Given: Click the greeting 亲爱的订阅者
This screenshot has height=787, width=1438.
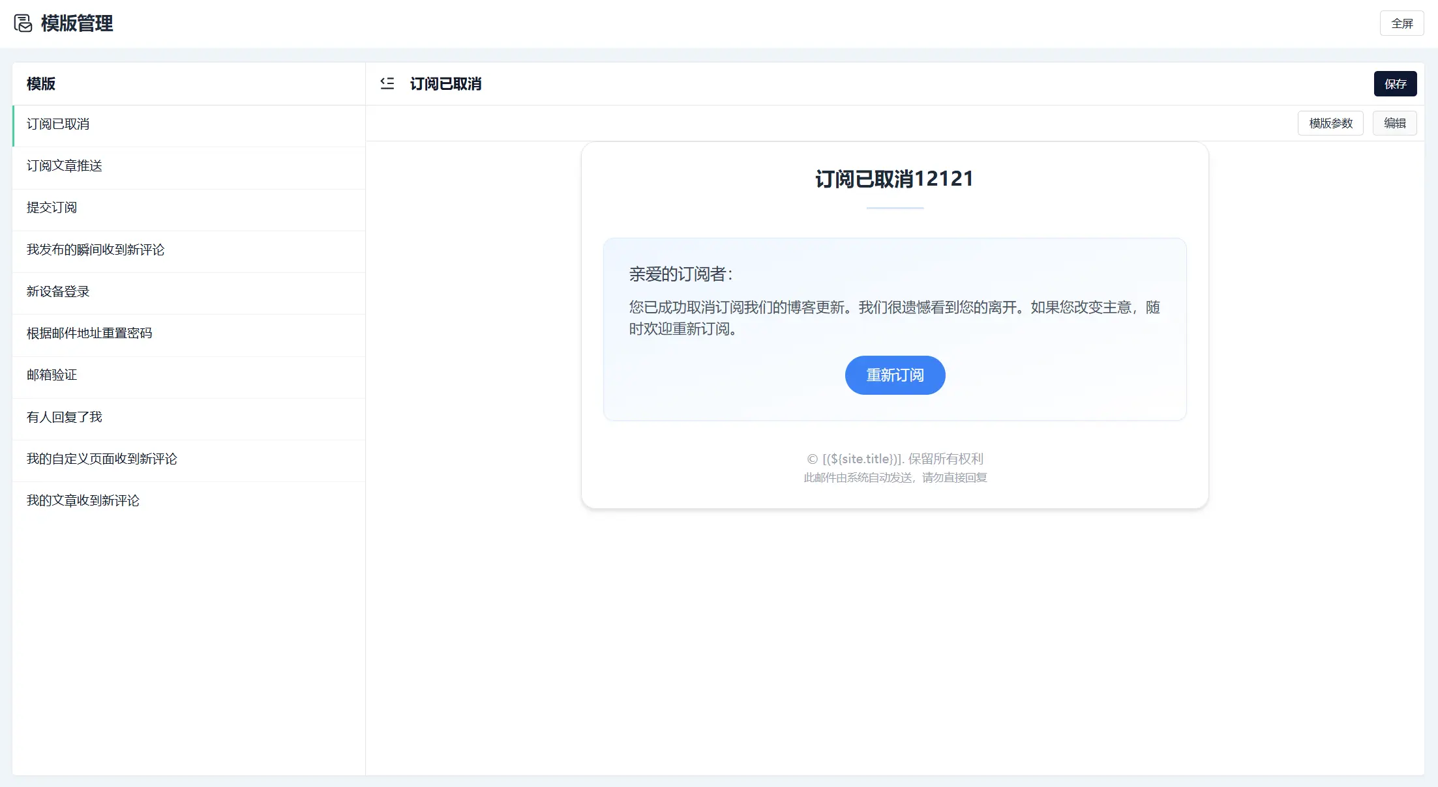Looking at the screenshot, I should click(x=681, y=274).
